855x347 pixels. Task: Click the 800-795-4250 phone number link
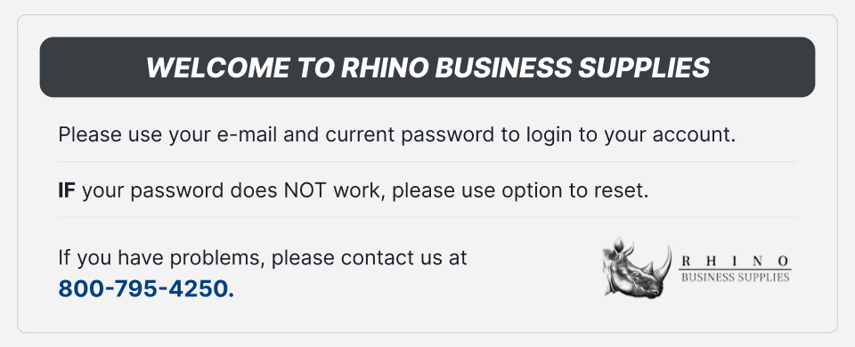pyautogui.click(x=146, y=288)
